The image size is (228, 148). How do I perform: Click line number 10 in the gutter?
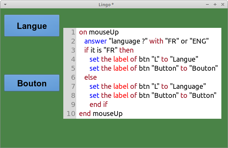tap(71, 114)
